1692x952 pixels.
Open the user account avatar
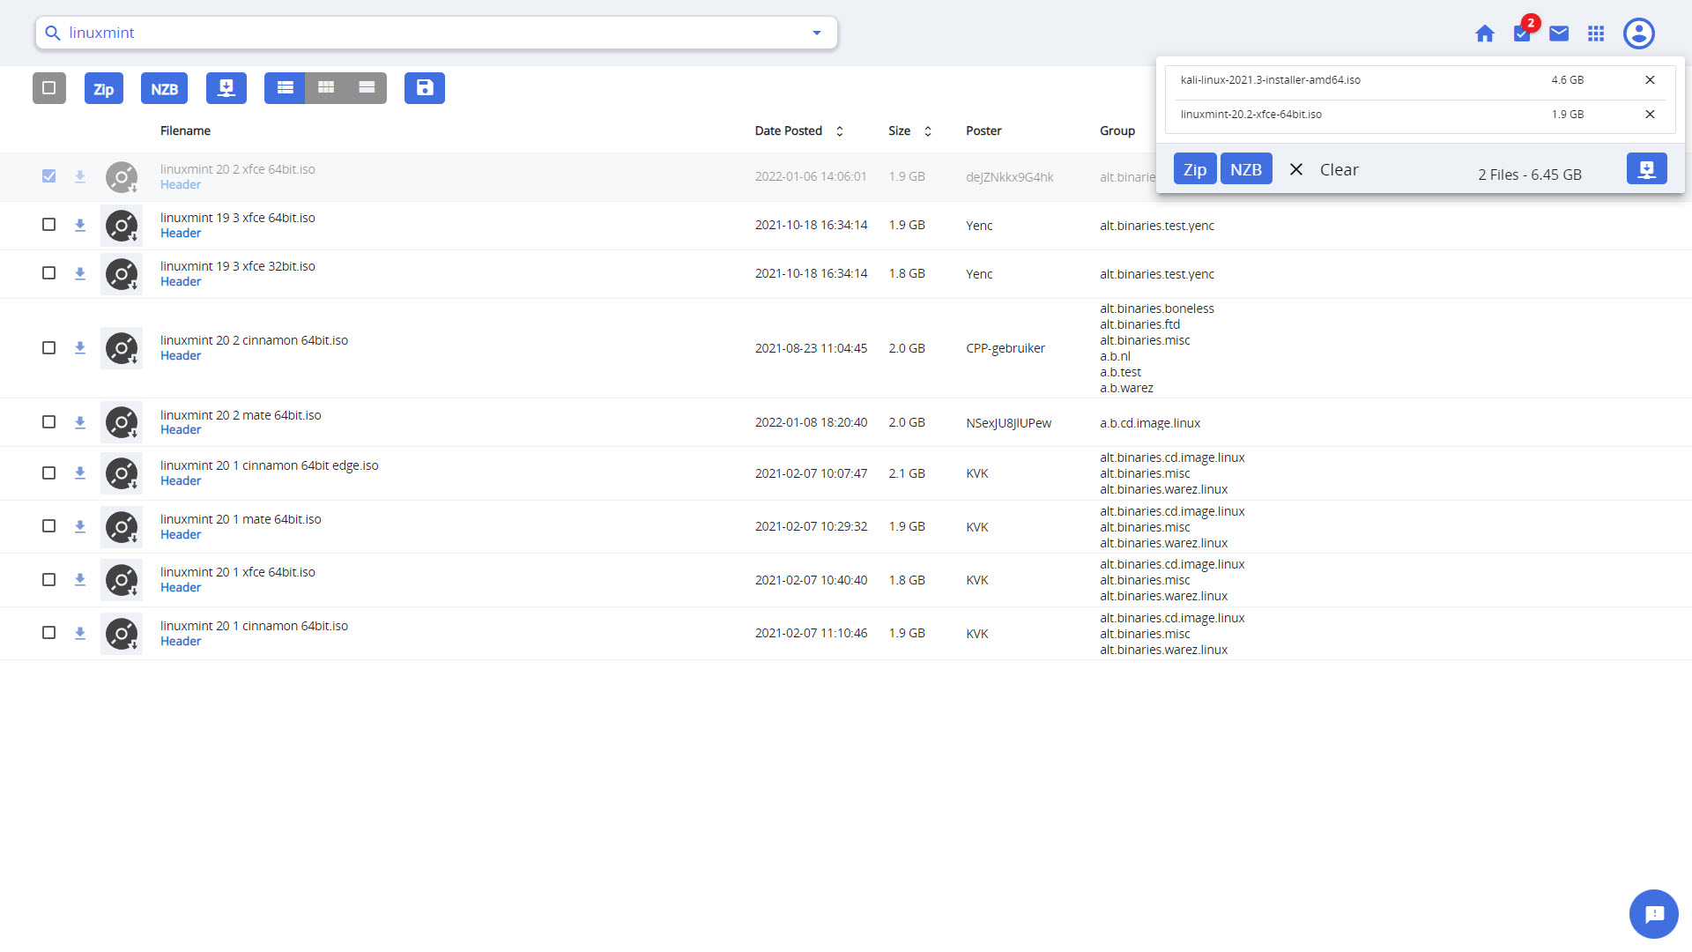tap(1639, 33)
